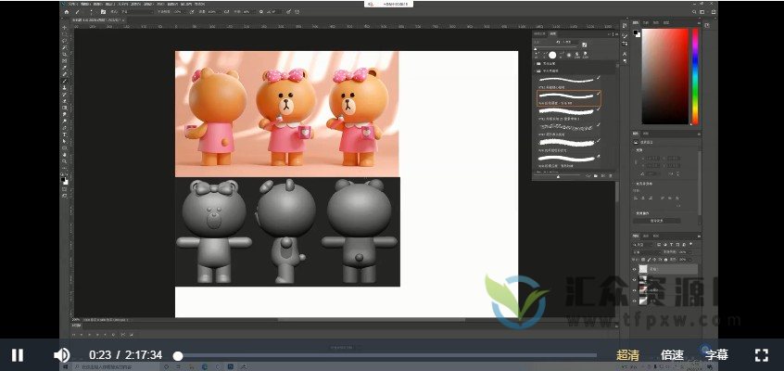The width and height of the screenshot is (784, 371).
Task: Select the Eyedropper tool
Action: (65, 67)
